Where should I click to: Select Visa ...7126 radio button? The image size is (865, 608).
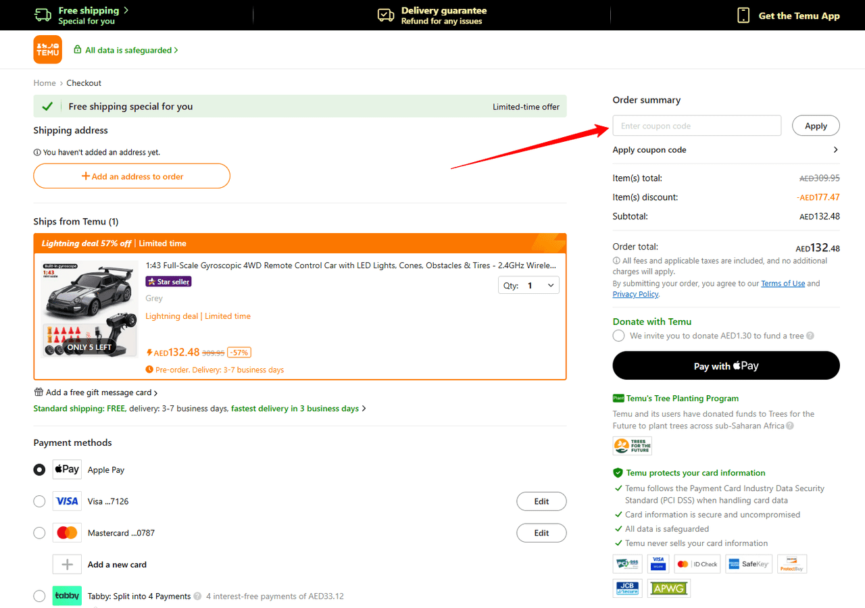pos(39,501)
